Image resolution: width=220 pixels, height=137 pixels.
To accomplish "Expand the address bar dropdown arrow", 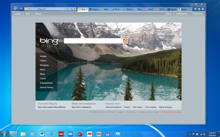I will (x=64, y=9).
